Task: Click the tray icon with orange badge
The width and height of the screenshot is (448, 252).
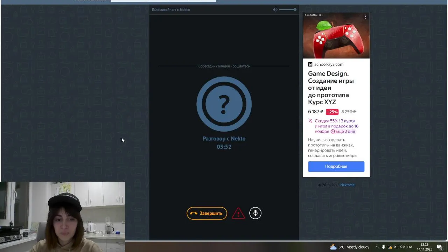Action: click(390, 247)
